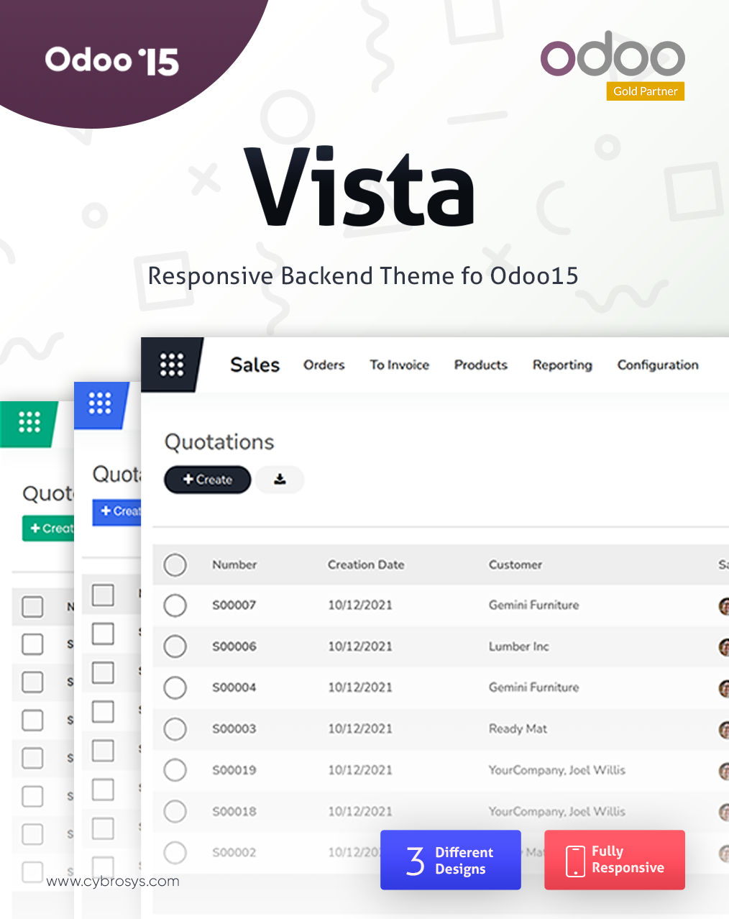729x919 pixels.
Task: Open the Products menu
Action: (x=480, y=365)
